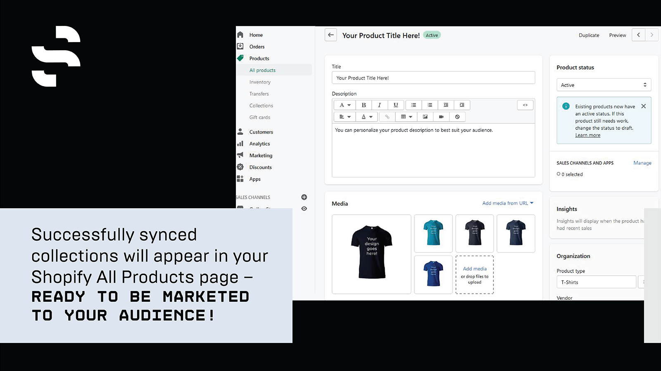Open the Product status dropdown
Viewport: 661px width, 371px height.
(604, 85)
